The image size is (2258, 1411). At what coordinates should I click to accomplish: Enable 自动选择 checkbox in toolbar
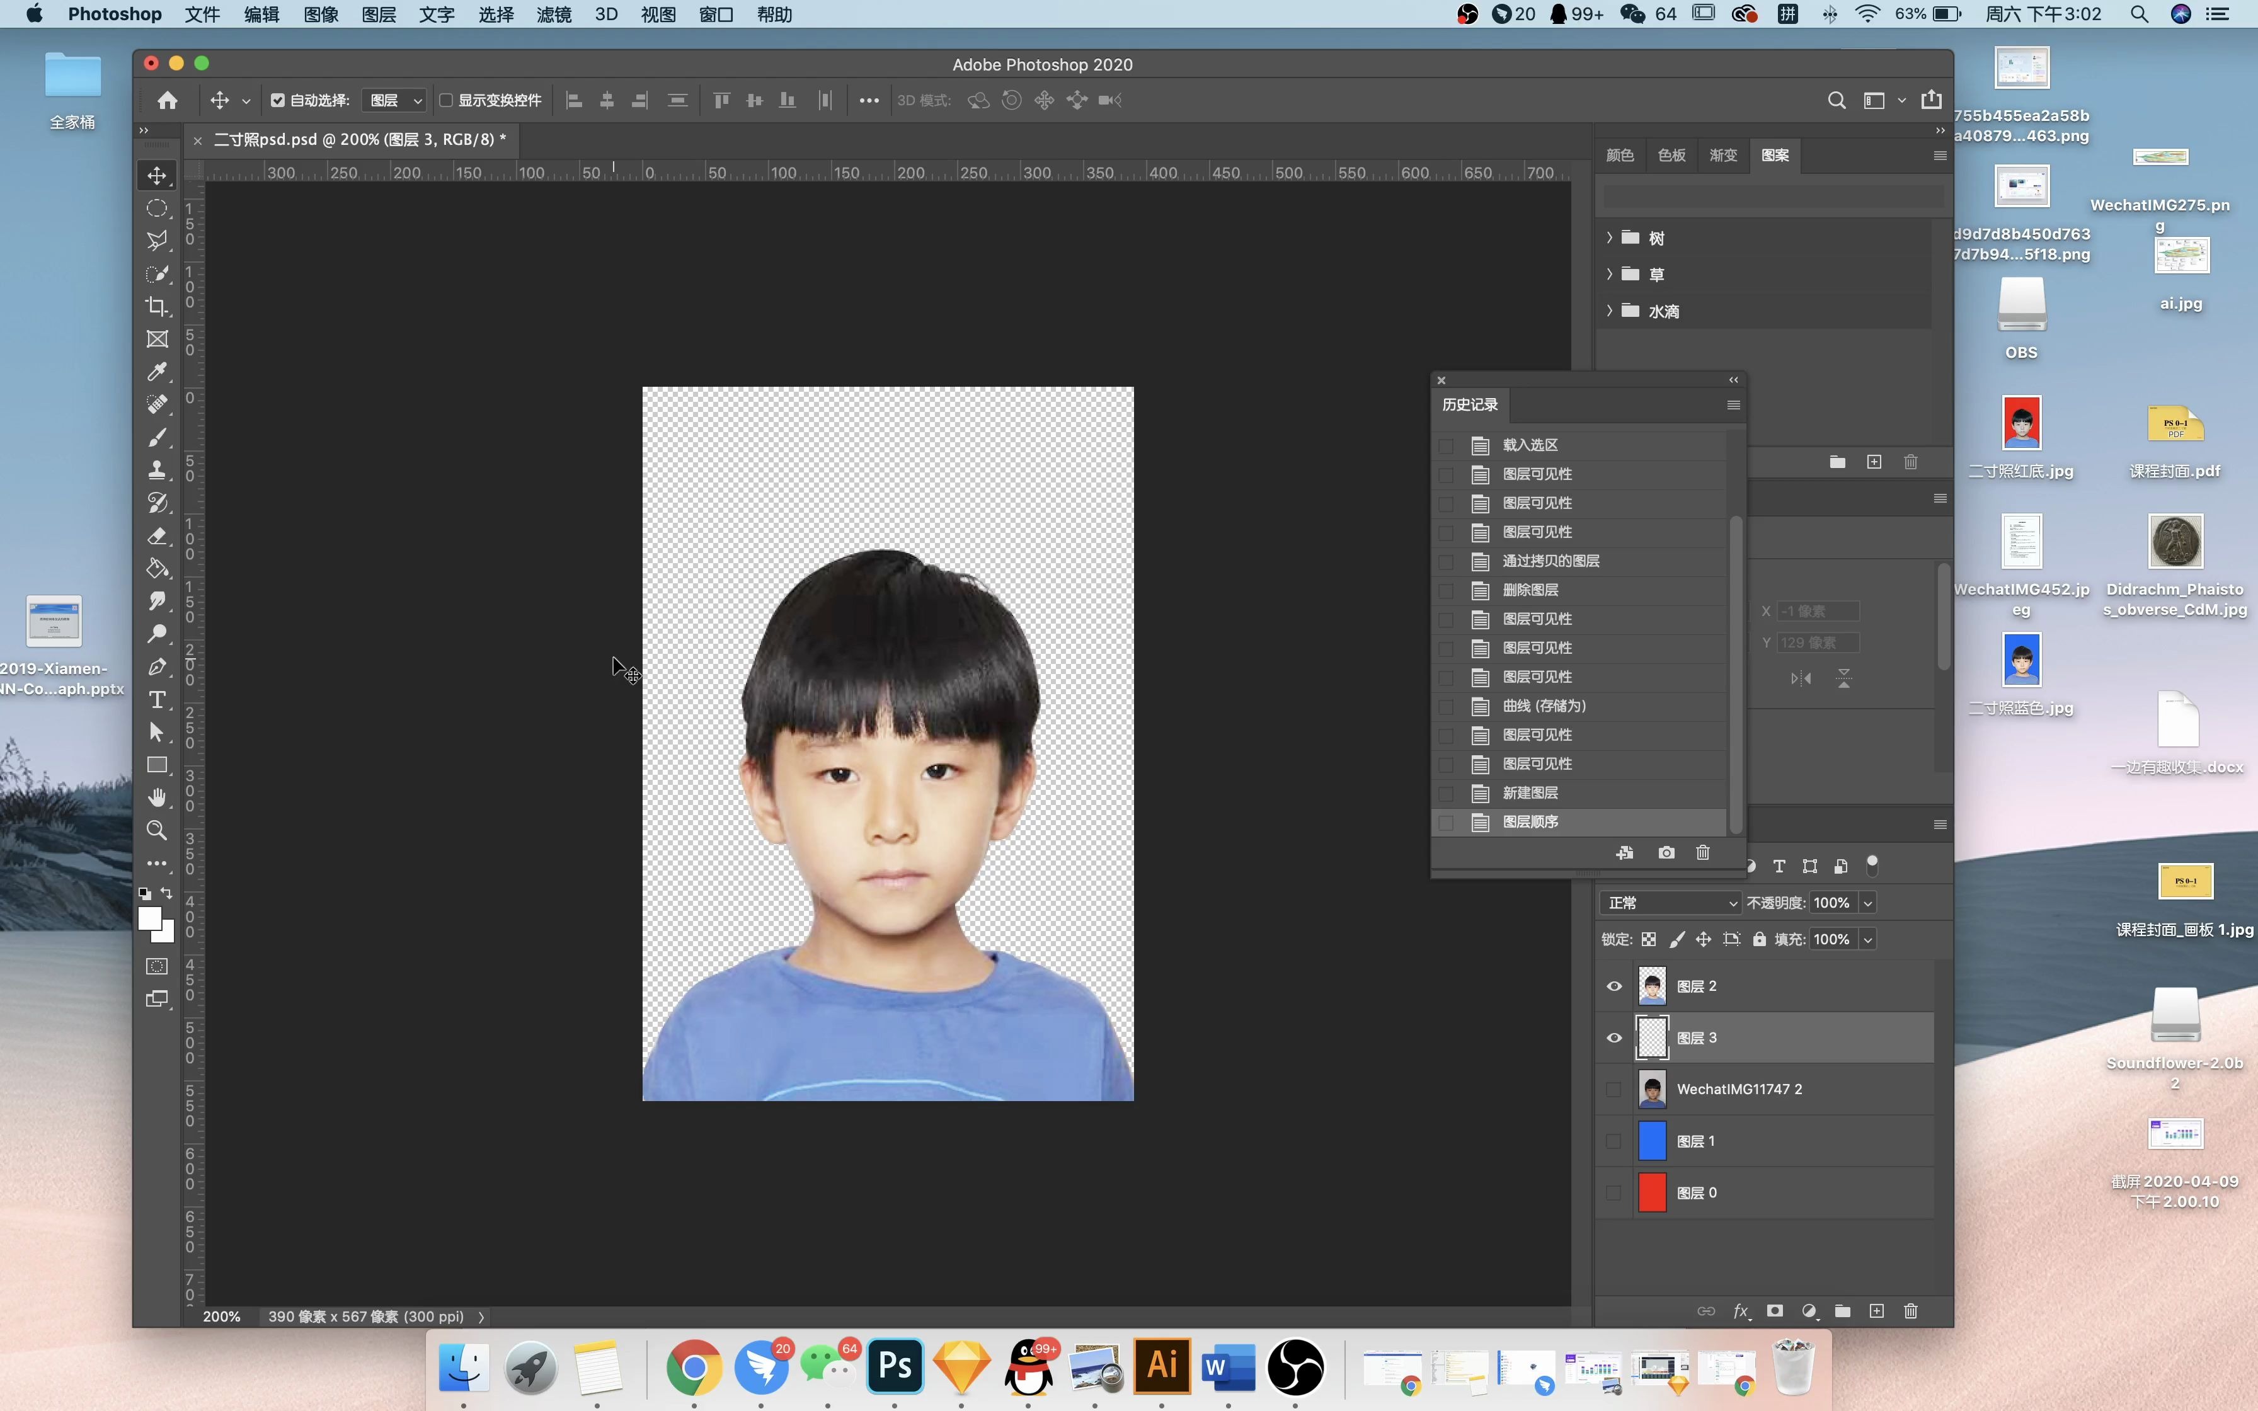click(x=278, y=101)
